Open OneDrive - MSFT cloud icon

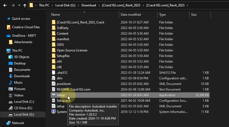coord(9,36)
